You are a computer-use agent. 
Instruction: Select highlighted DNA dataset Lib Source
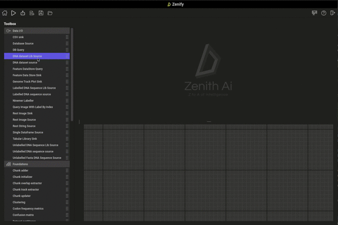point(37,56)
